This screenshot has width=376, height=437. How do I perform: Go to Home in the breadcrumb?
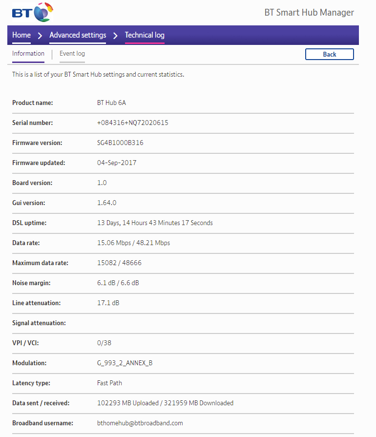[21, 35]
